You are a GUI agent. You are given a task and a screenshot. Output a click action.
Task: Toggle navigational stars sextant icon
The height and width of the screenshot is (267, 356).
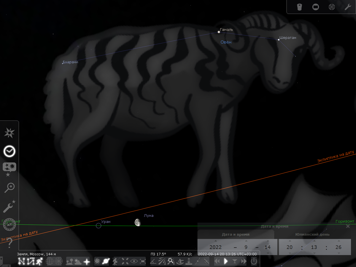(180, 261)
